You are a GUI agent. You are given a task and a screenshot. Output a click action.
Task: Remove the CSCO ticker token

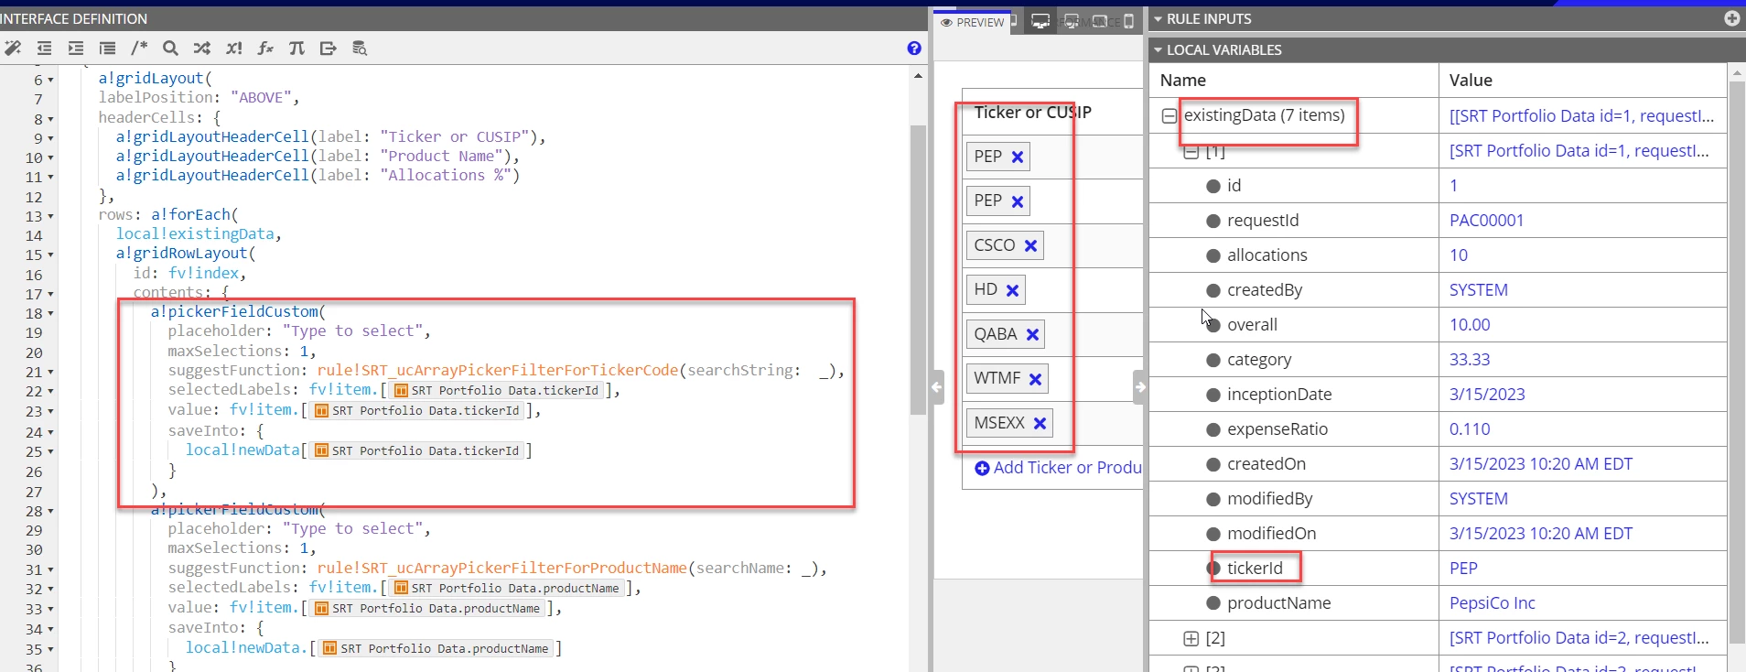[x=1030, y=245]
